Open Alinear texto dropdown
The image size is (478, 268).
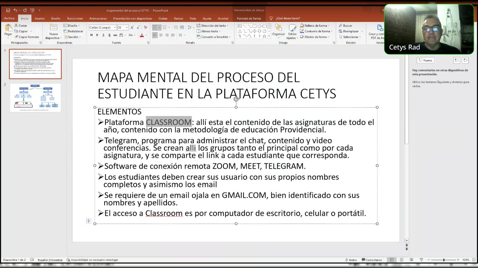click(x=208, y=31)
